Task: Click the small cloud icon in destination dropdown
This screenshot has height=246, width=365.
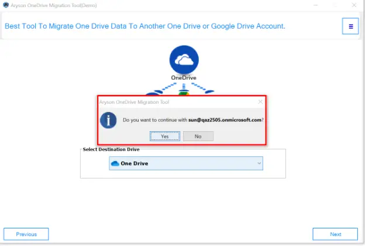Action: pos(115,163)
